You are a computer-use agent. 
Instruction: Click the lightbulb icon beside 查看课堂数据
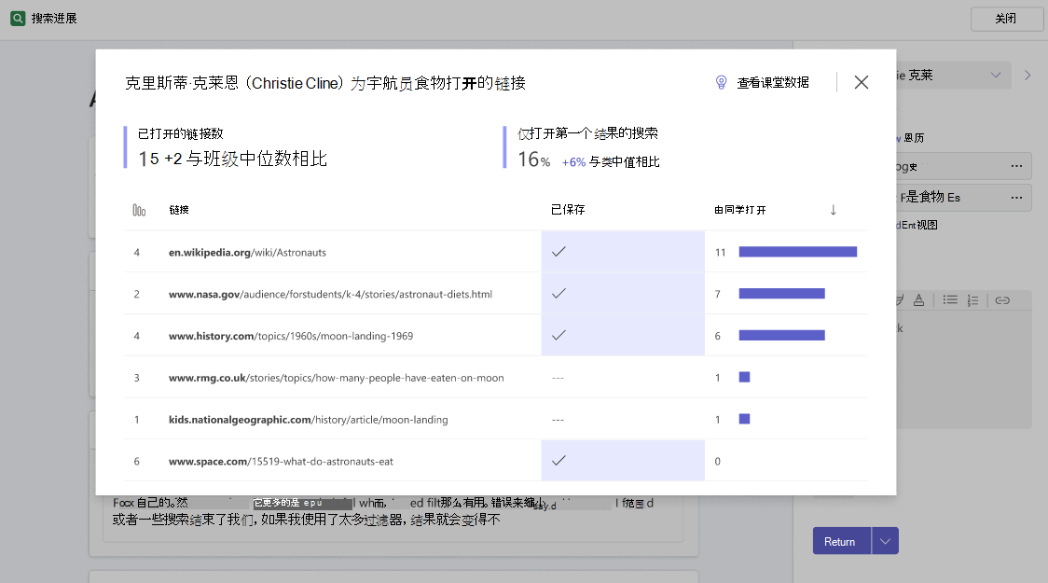coord(721,82)
